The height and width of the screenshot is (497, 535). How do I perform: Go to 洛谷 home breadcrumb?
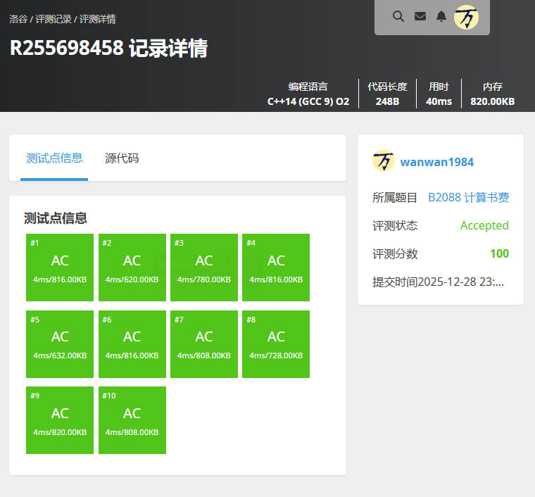(18, 19)
